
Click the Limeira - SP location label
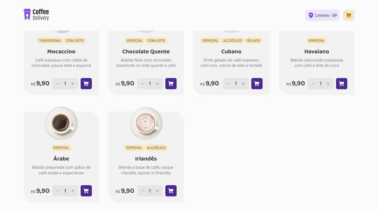[x=326, y=15]
